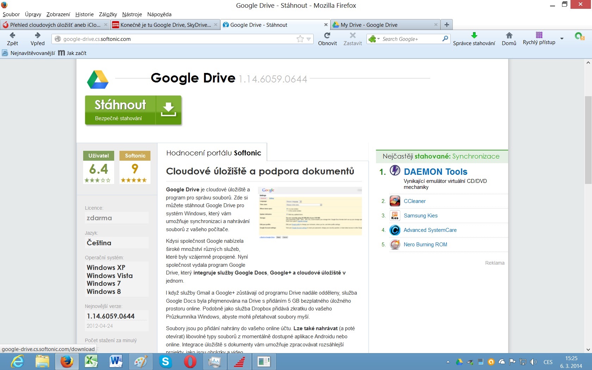Open the Nápověda menu
Viewport: 592px width, 370px height.
click(159, 14)
